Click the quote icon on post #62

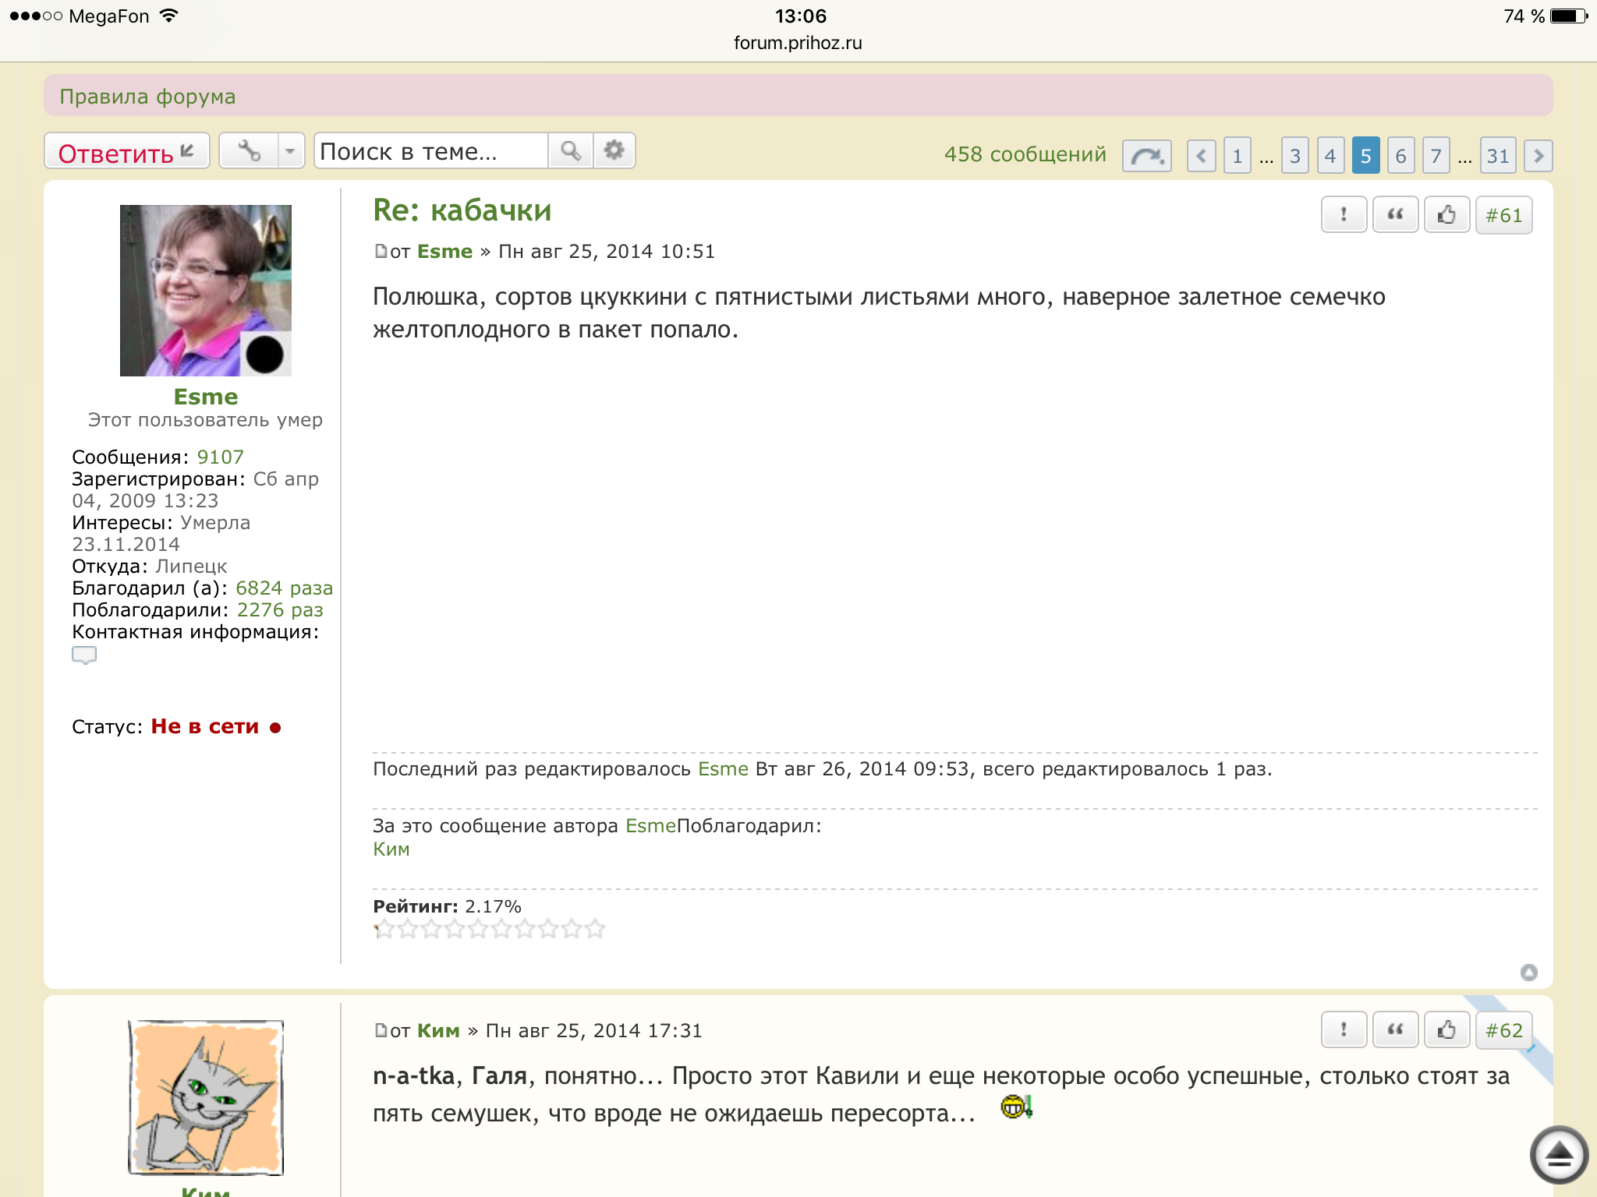1395,1030
